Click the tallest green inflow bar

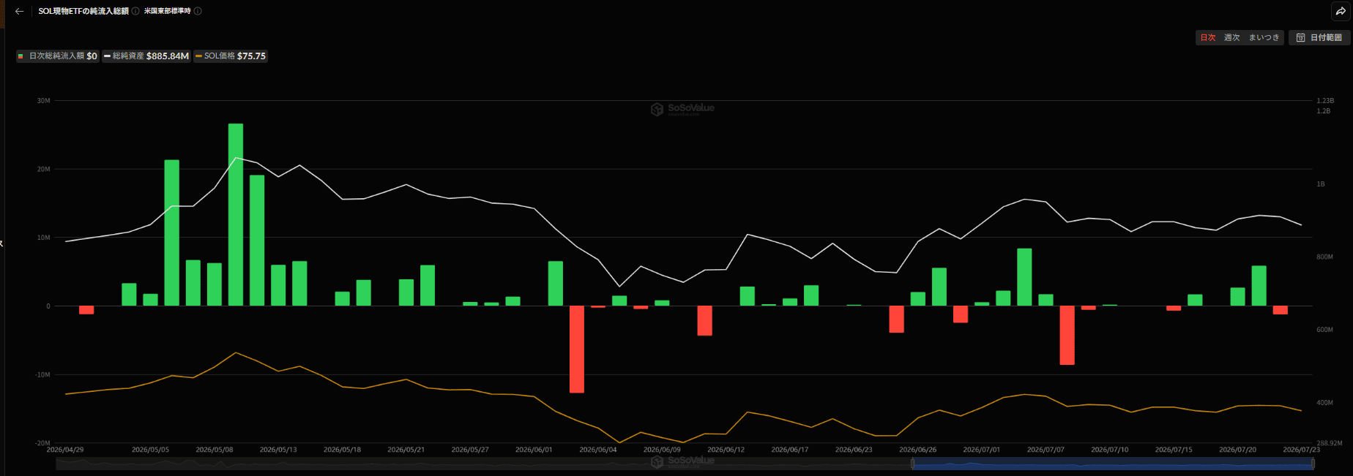[236, 214]
